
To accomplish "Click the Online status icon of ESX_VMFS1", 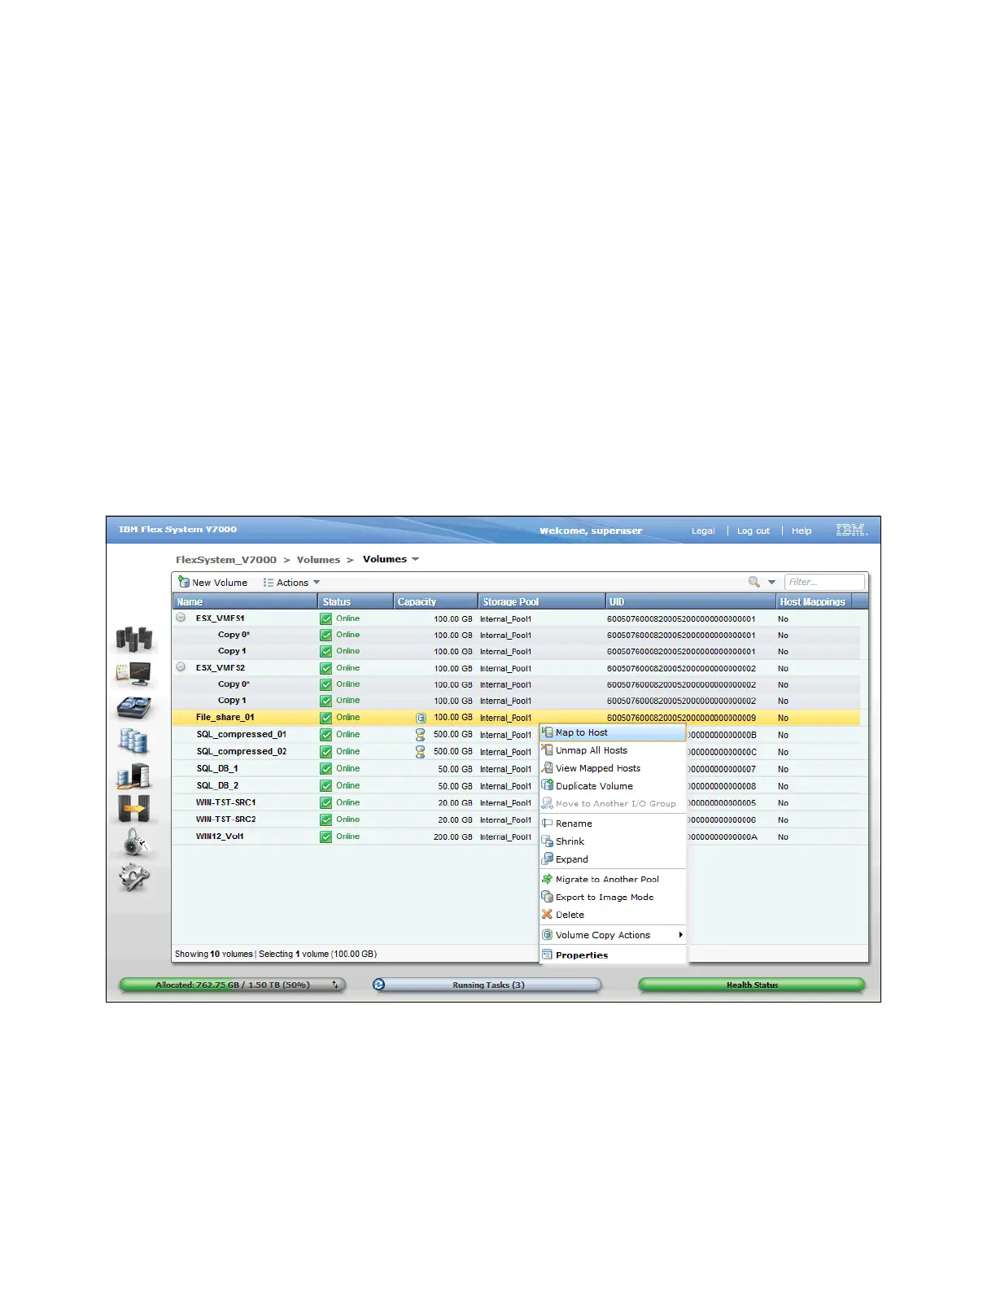I will point(325,618).
